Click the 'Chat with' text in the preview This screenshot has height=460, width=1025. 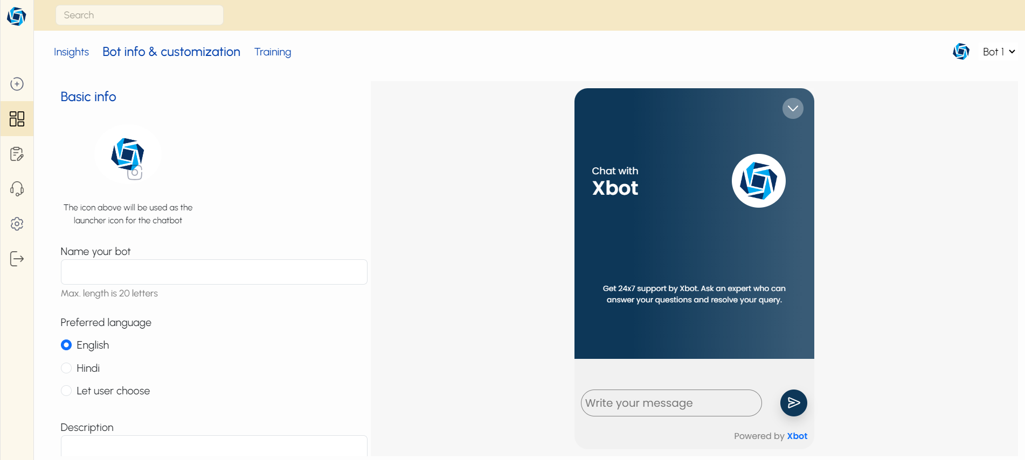(615, 171)
